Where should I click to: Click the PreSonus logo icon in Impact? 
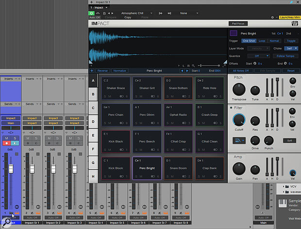295,23
